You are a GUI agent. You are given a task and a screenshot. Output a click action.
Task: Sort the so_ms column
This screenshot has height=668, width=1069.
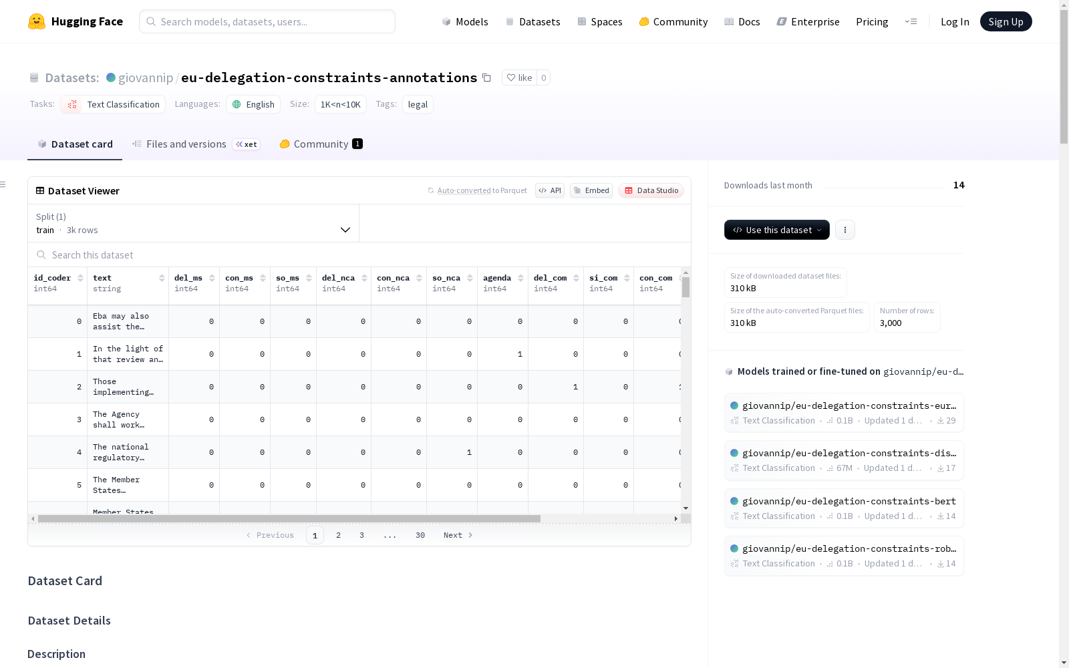pyautogui.click(x=309, y=278)
